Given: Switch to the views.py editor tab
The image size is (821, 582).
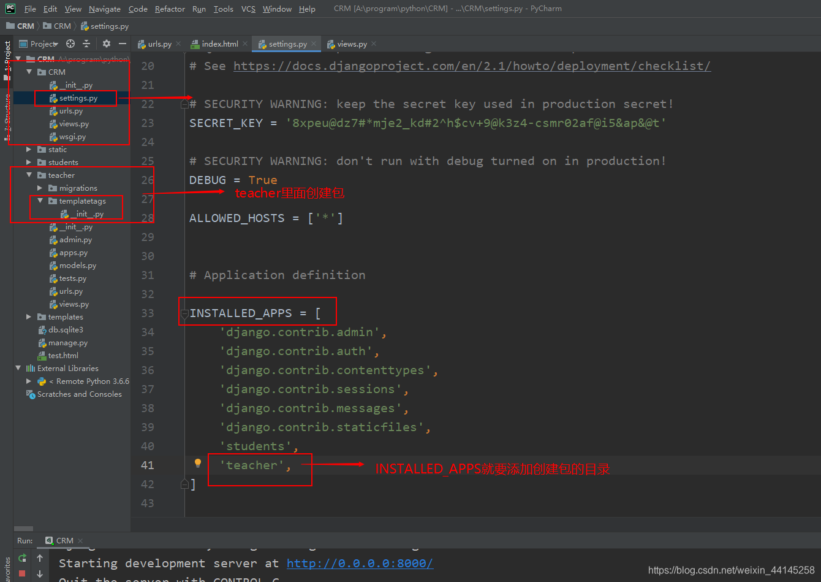Looking at the screenshot, I should point(352,44).
